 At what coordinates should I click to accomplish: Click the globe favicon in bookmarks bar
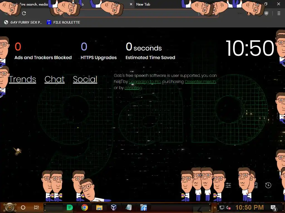tap(6, 22)
